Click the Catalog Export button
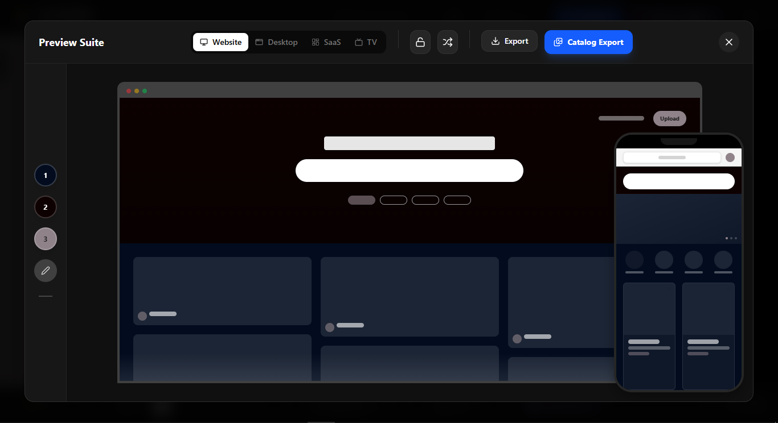778x423 pixels. (588, 42)
